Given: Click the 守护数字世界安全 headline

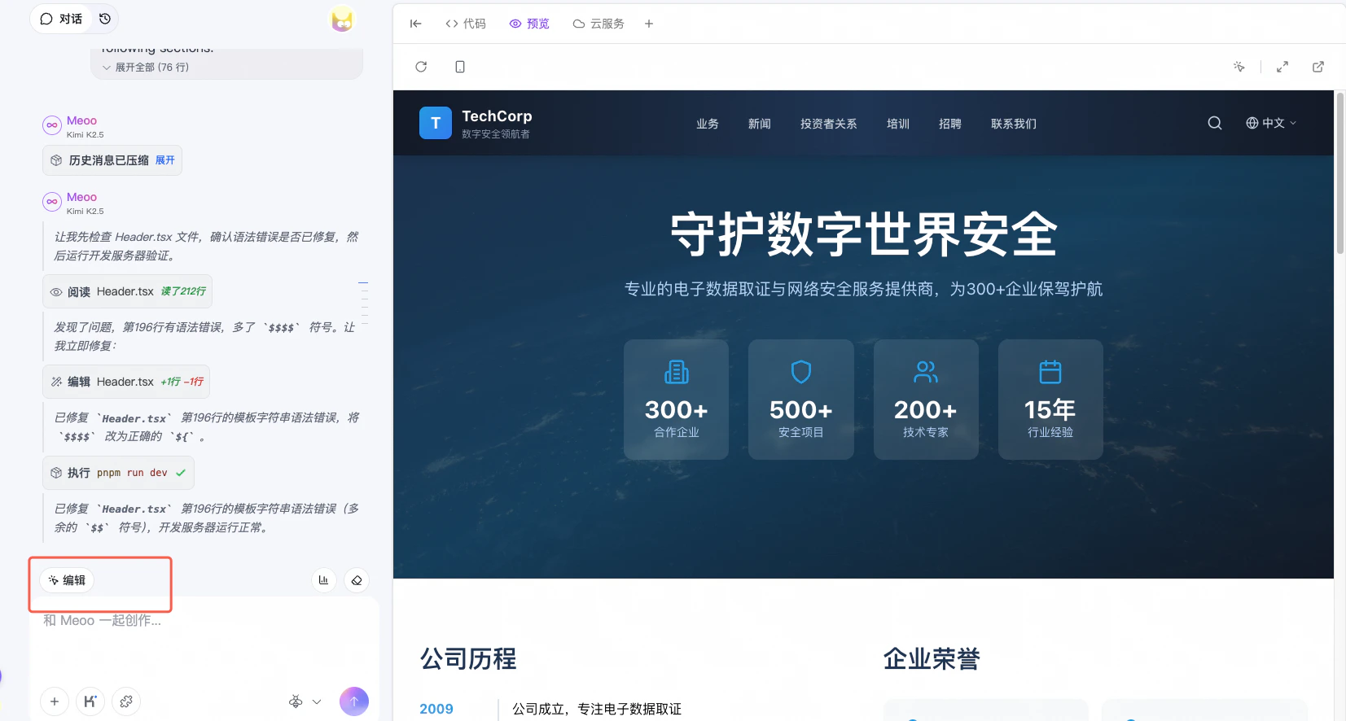Looking at the screenshot, I should pos(863,234).
